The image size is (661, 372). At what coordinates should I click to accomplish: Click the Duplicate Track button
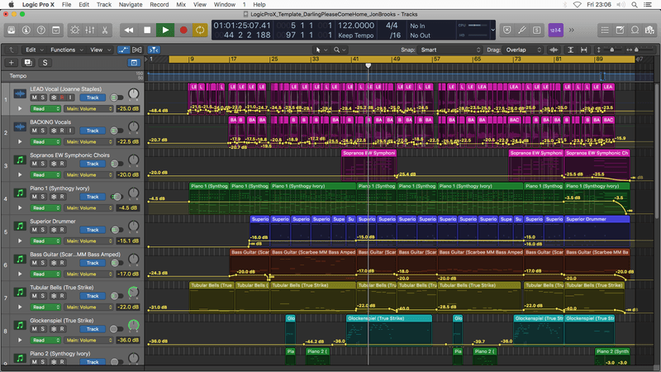28,63
